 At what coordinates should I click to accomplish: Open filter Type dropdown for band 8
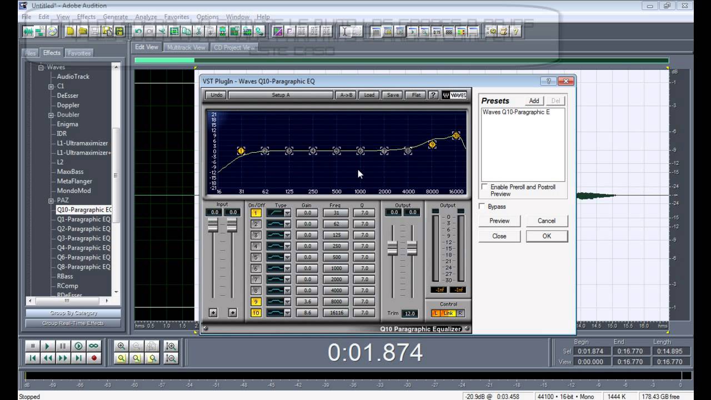pyautogui.click(x=287, y=291)
